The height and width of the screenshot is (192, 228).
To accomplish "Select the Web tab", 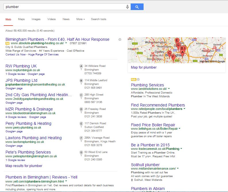I will pos(8,20).
